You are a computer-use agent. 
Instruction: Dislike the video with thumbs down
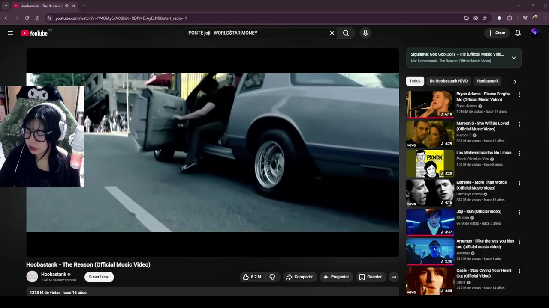(272, 277)
